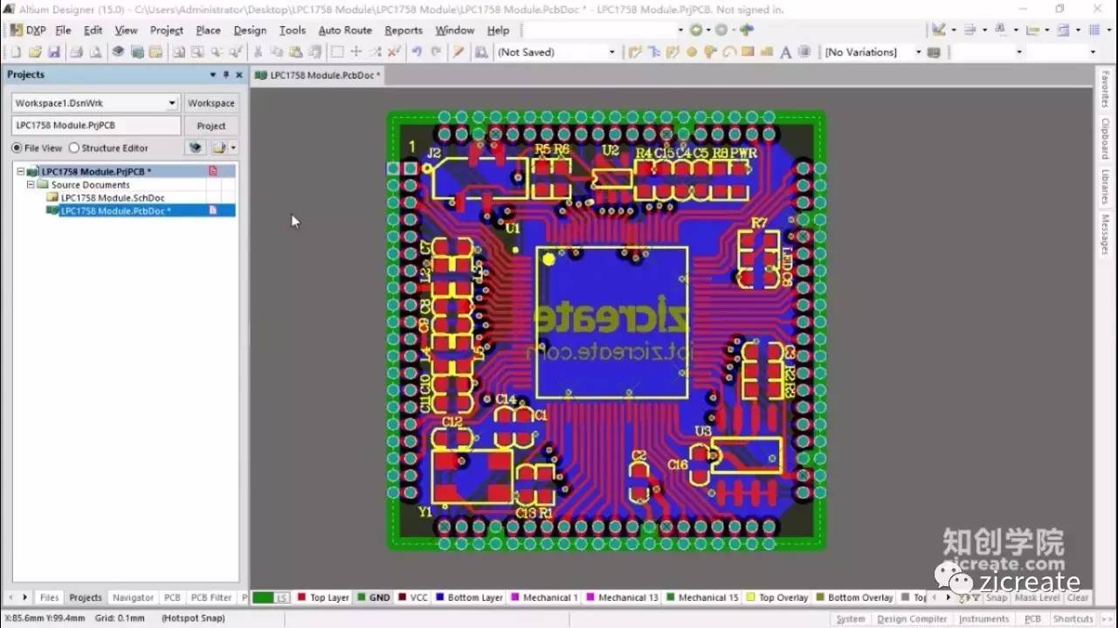Screen dimensions: 1118x628
Task: Click the Snap button
Action: coord(997,598)
